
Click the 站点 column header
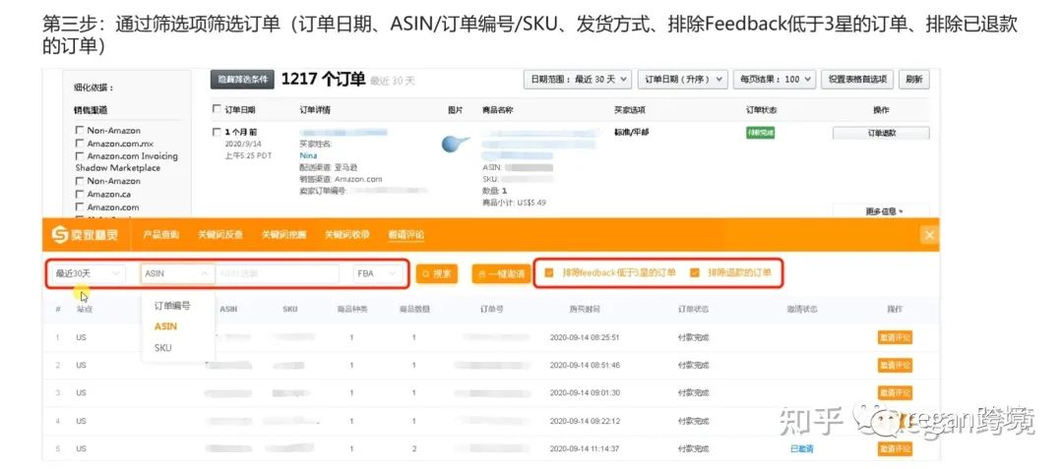(84, 310)
